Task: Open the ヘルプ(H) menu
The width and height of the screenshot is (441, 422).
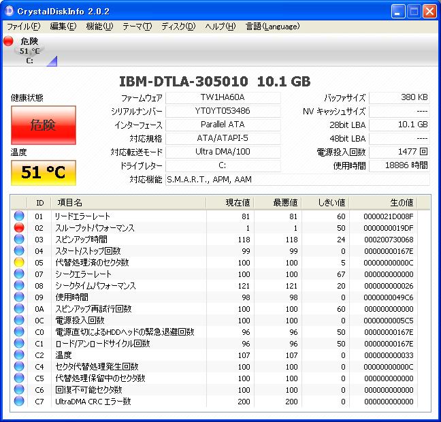Action: 220,27
